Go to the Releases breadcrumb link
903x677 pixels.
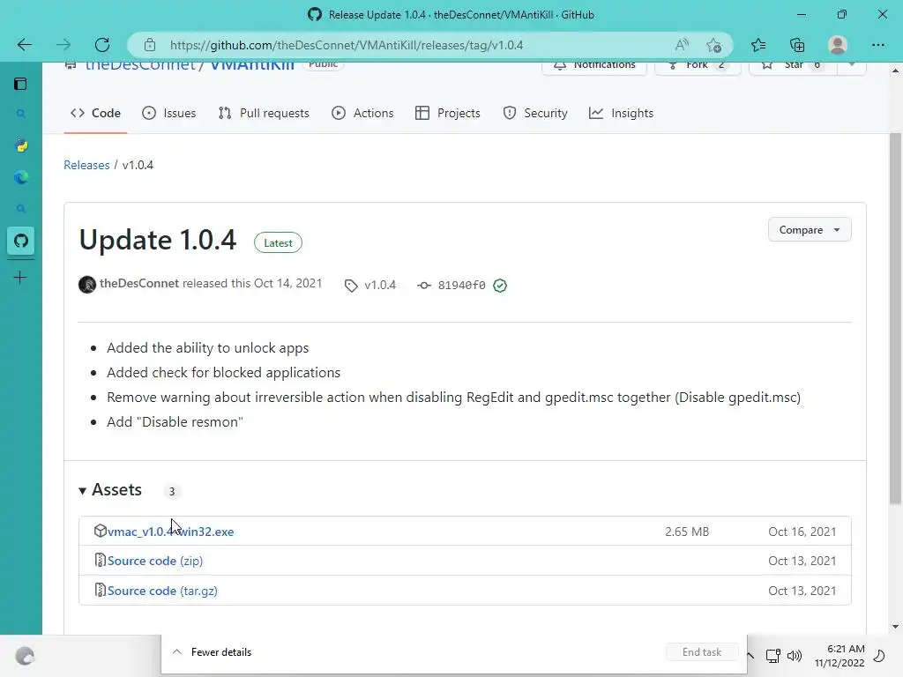86,165
